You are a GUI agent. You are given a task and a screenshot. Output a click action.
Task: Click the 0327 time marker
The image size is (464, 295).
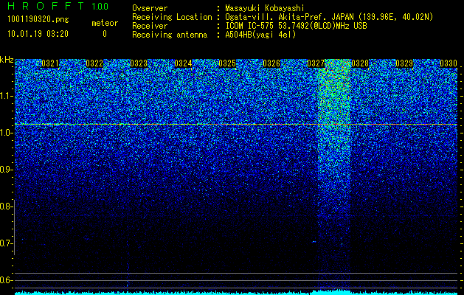[x=316, y=63]
